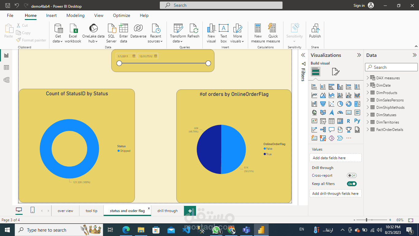
Task: Select the Card visualization icon
Action: pos(348,112)
